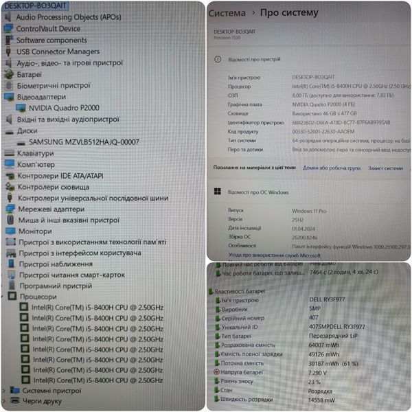The height and width of the screenshot is (412, 412).
Task: Click the Батареї battery icon
Action: 9,74
